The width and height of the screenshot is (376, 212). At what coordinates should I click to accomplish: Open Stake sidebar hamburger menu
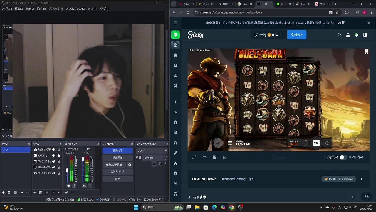click(x=175, y=23)
